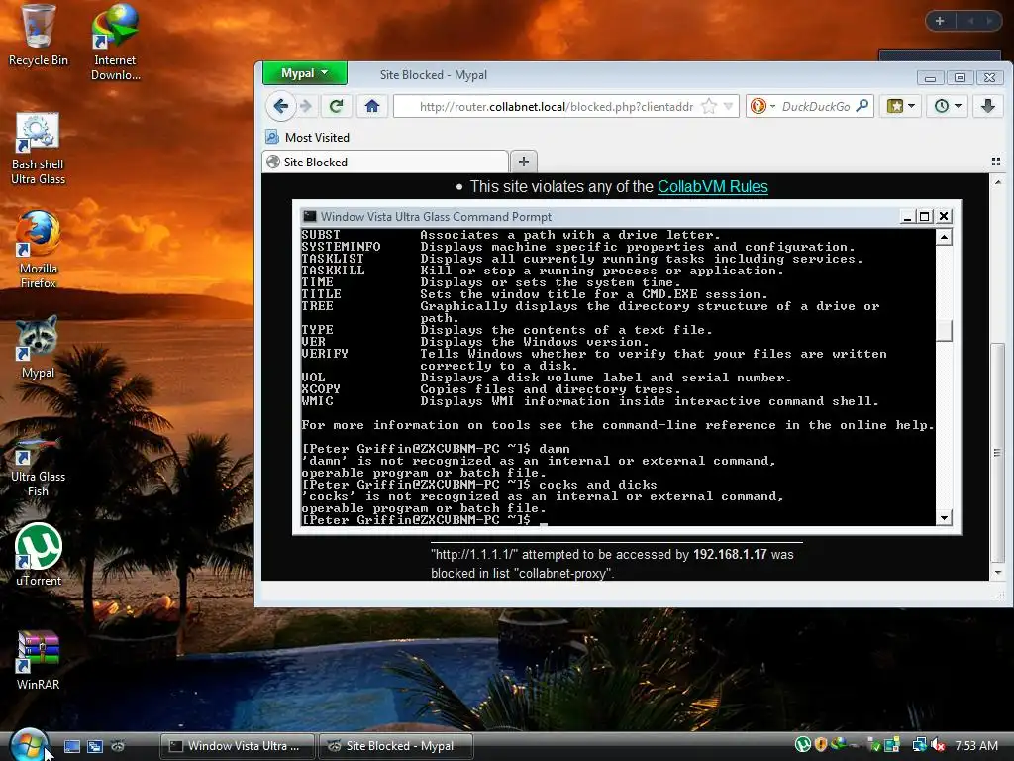1014x761 pixels.
Task: Open the URL history dropdown arrow
Action: click(x=729, y=106)
